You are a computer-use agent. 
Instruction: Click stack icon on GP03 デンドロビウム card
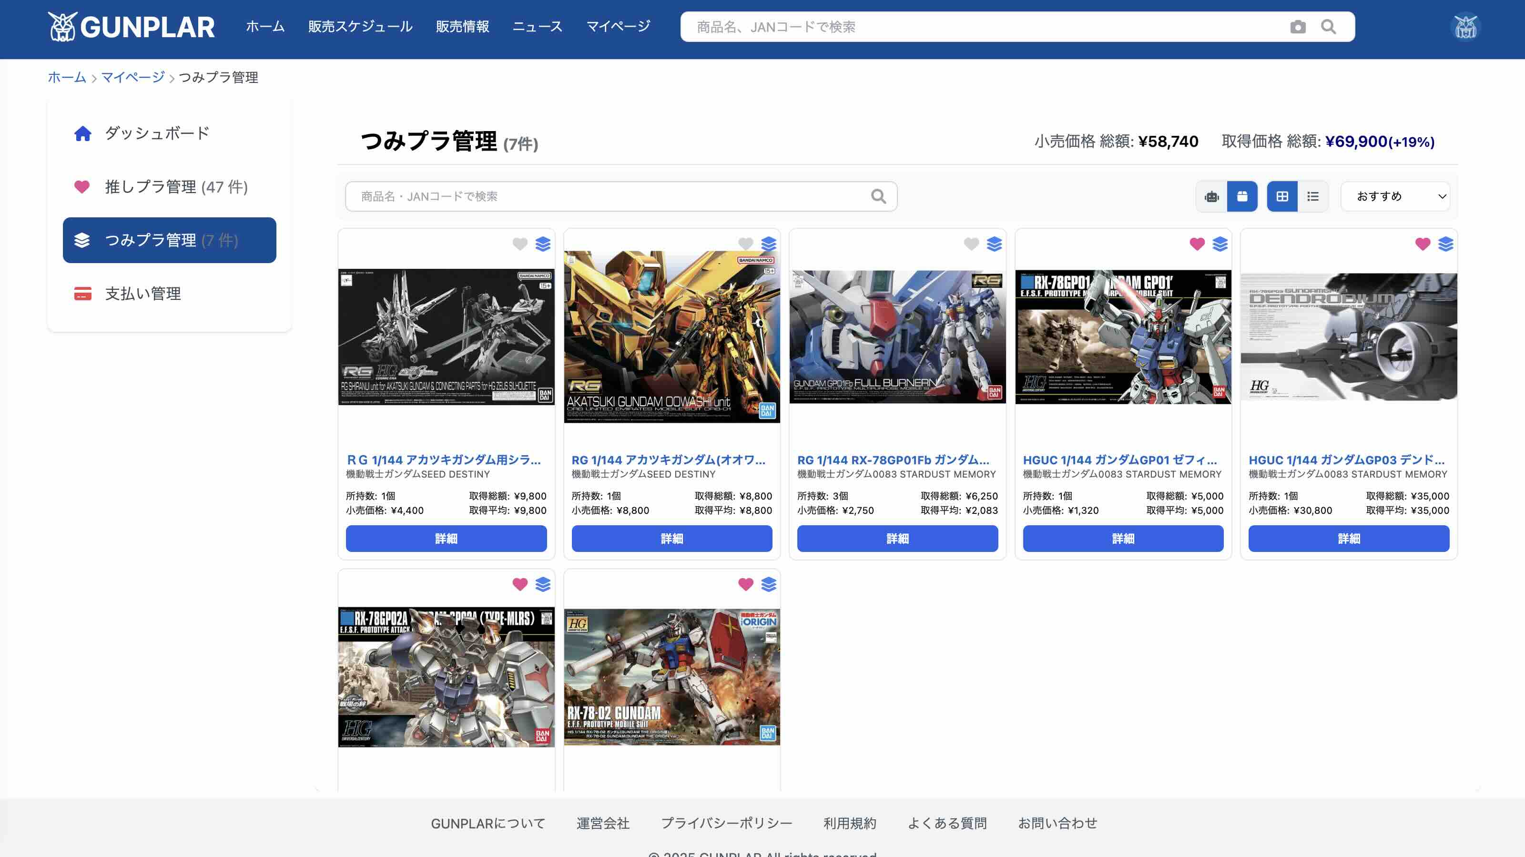pyautogui.click(x=1446, y=244)
